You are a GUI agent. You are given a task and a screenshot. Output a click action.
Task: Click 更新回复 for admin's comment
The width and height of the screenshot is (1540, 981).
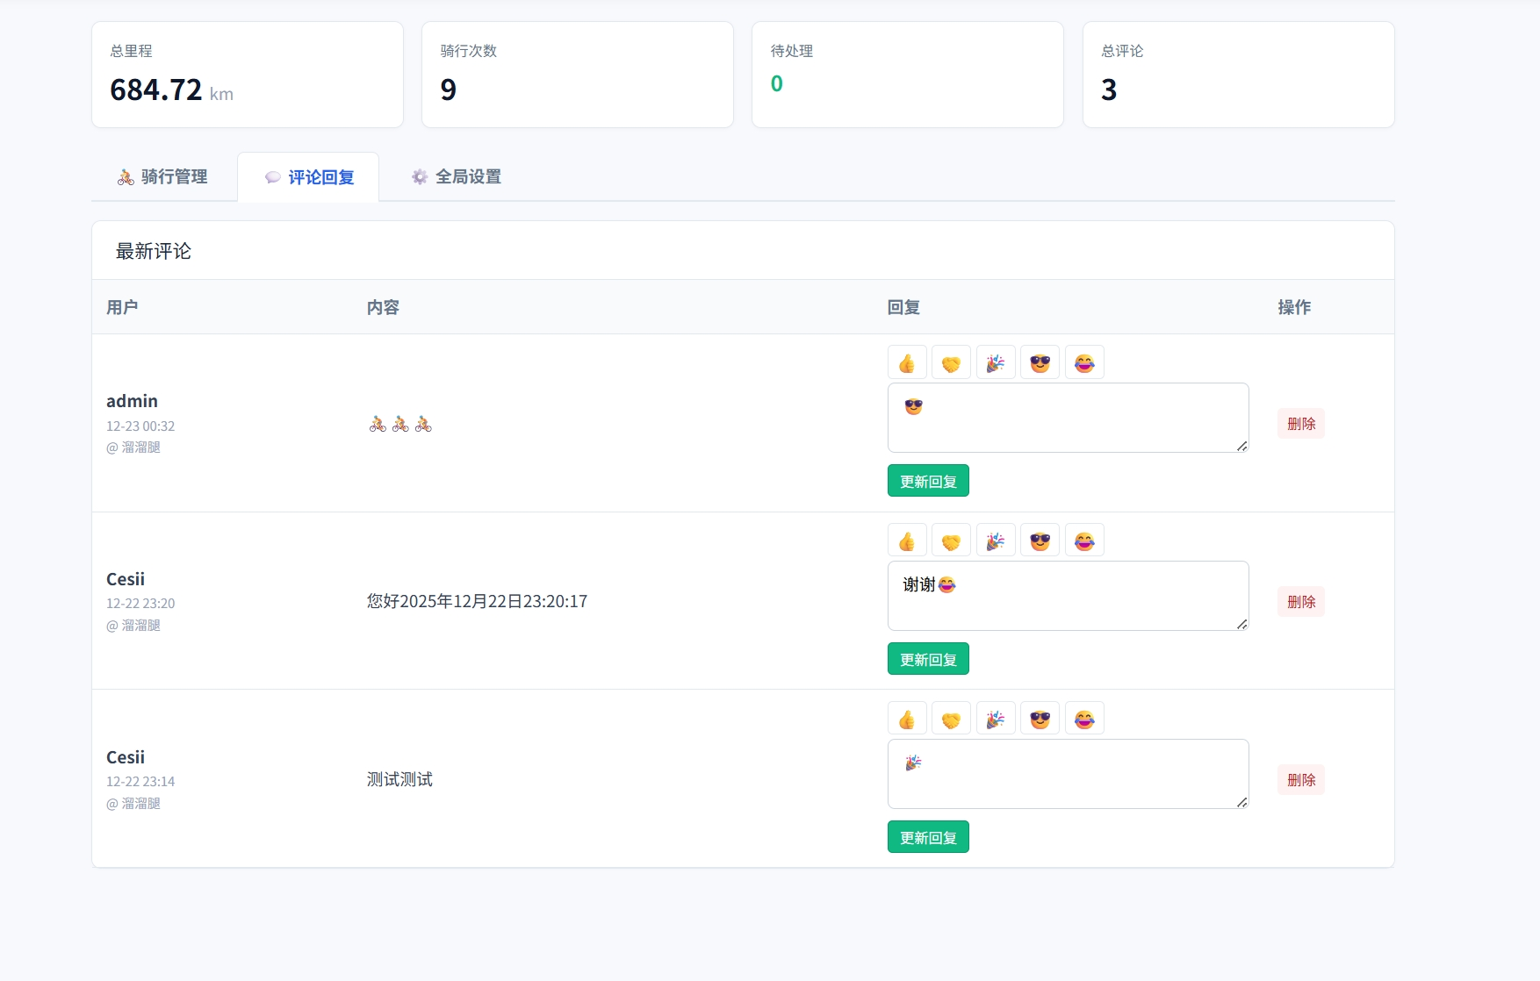pos(928,481)
